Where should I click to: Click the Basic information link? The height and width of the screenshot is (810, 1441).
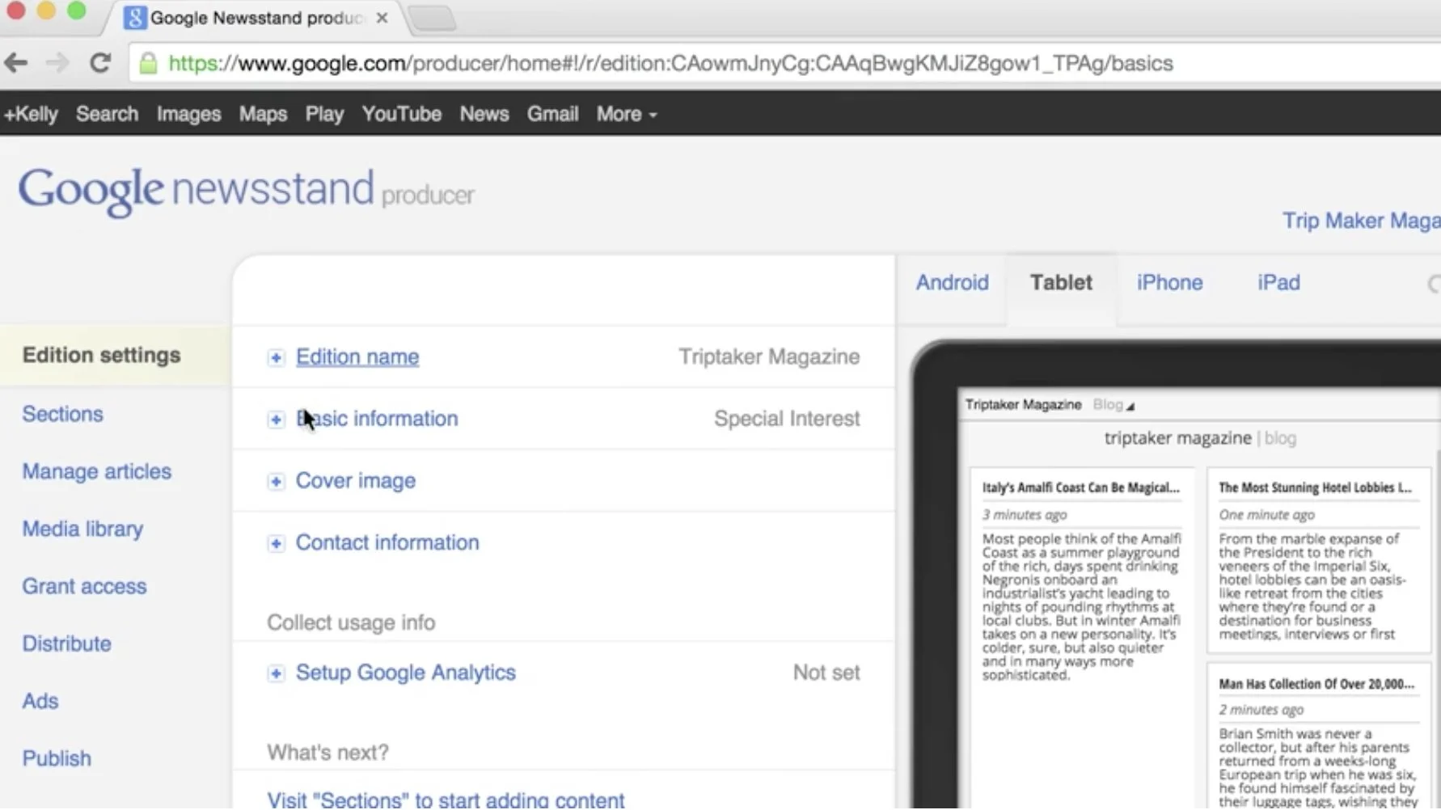point(377,419)
